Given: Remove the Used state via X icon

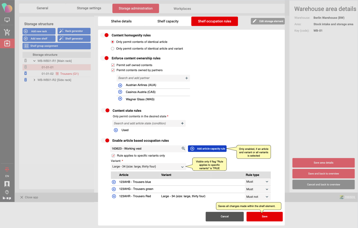Looking at the screenshot, I should point(116,130).
